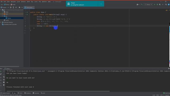
Task: Expand the out folder in project tree
Action: pos(2,14)
